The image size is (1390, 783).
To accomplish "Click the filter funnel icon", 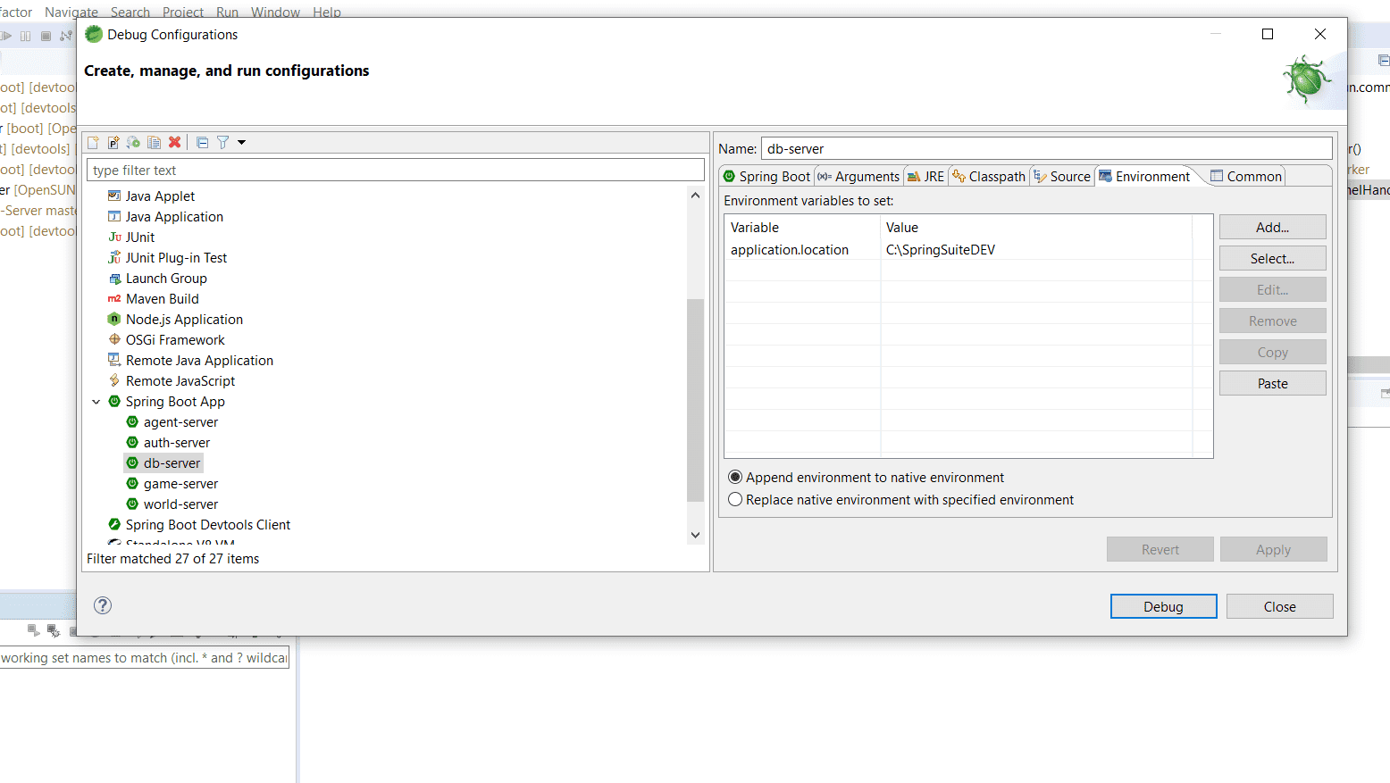I will [x=223, y=143].
